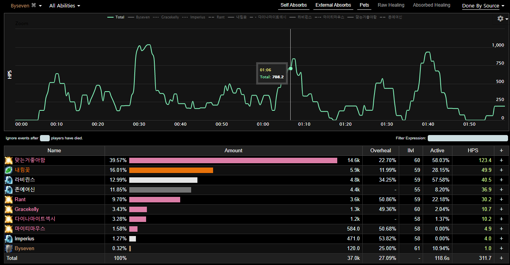Open the 다이나마이트섹시 player link
510x265 pixels.
pyautogui.click(x=35, y=219)
